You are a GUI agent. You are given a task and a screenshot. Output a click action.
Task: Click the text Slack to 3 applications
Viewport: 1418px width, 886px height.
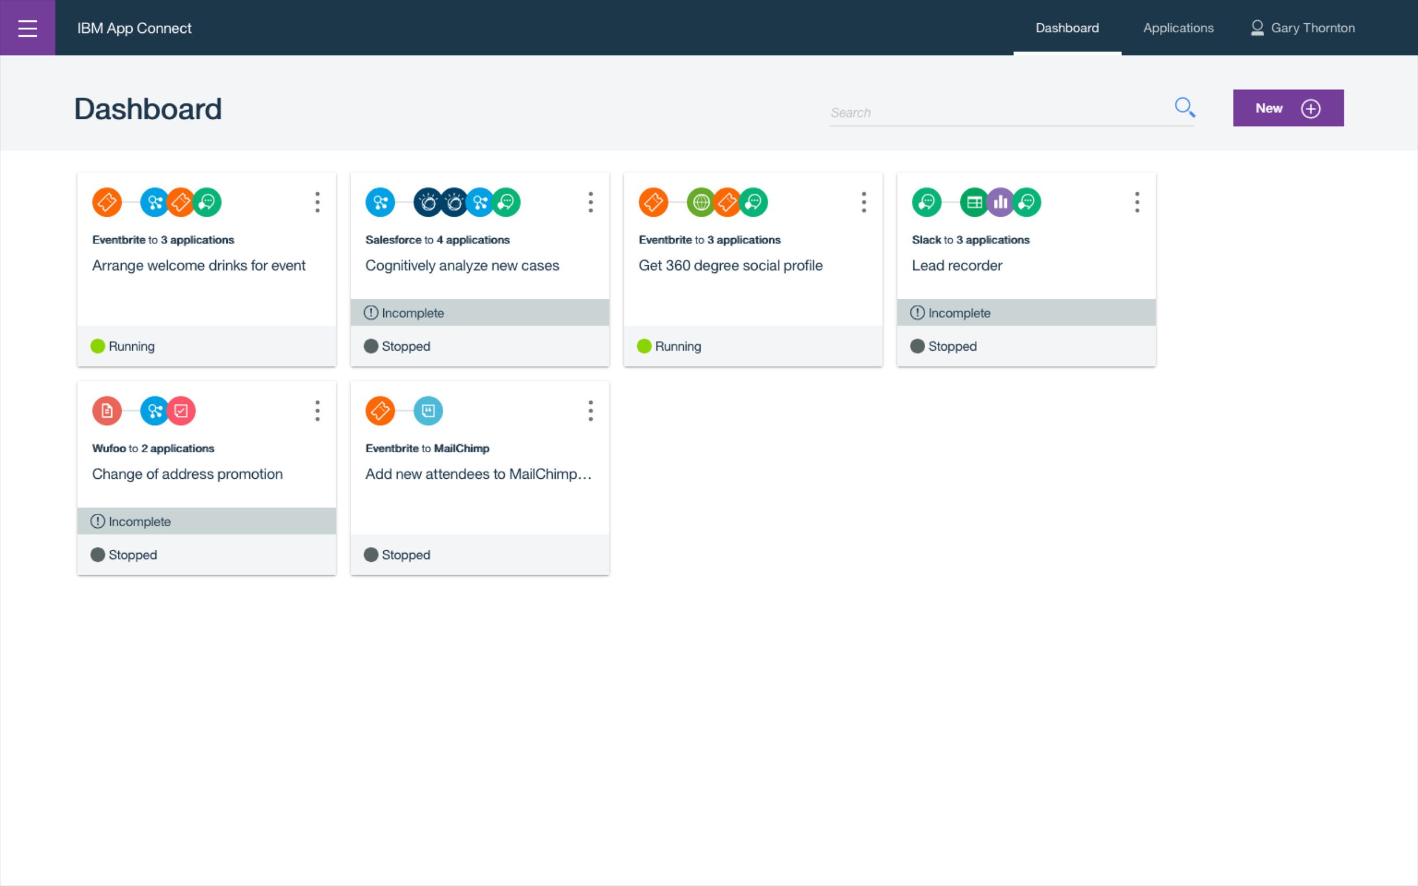pyautogui.click(x=970, y=239)
